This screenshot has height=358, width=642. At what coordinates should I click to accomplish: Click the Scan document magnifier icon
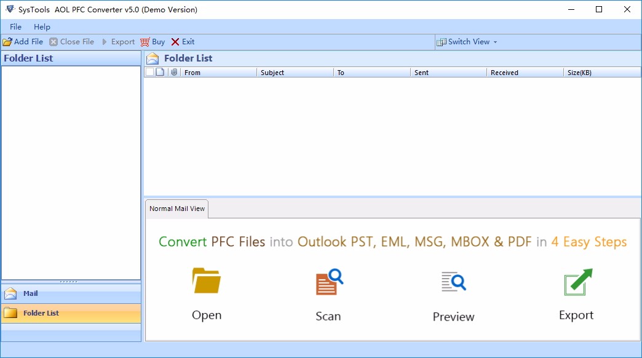click(x=329, y=281)
